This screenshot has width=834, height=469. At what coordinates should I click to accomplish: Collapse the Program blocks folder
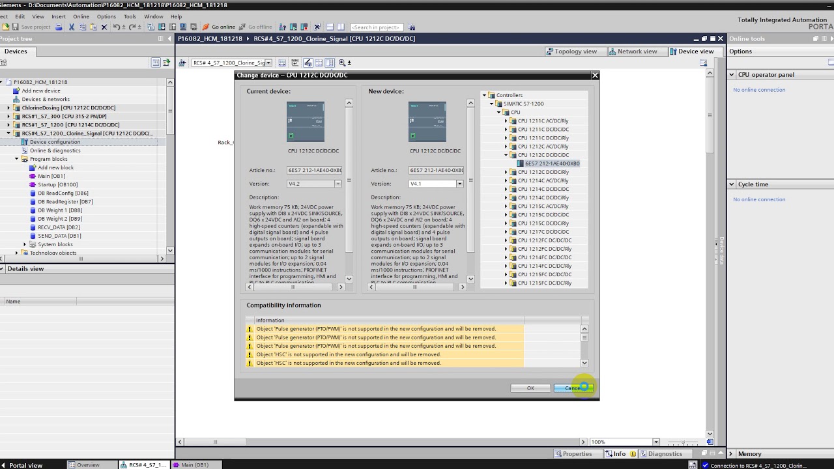[x=17, y=159]
